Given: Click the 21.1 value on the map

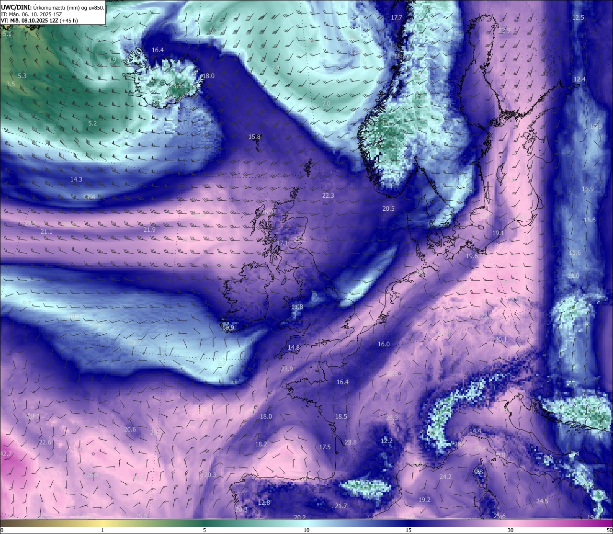Looking at the screenshot, I should [46, 232].
